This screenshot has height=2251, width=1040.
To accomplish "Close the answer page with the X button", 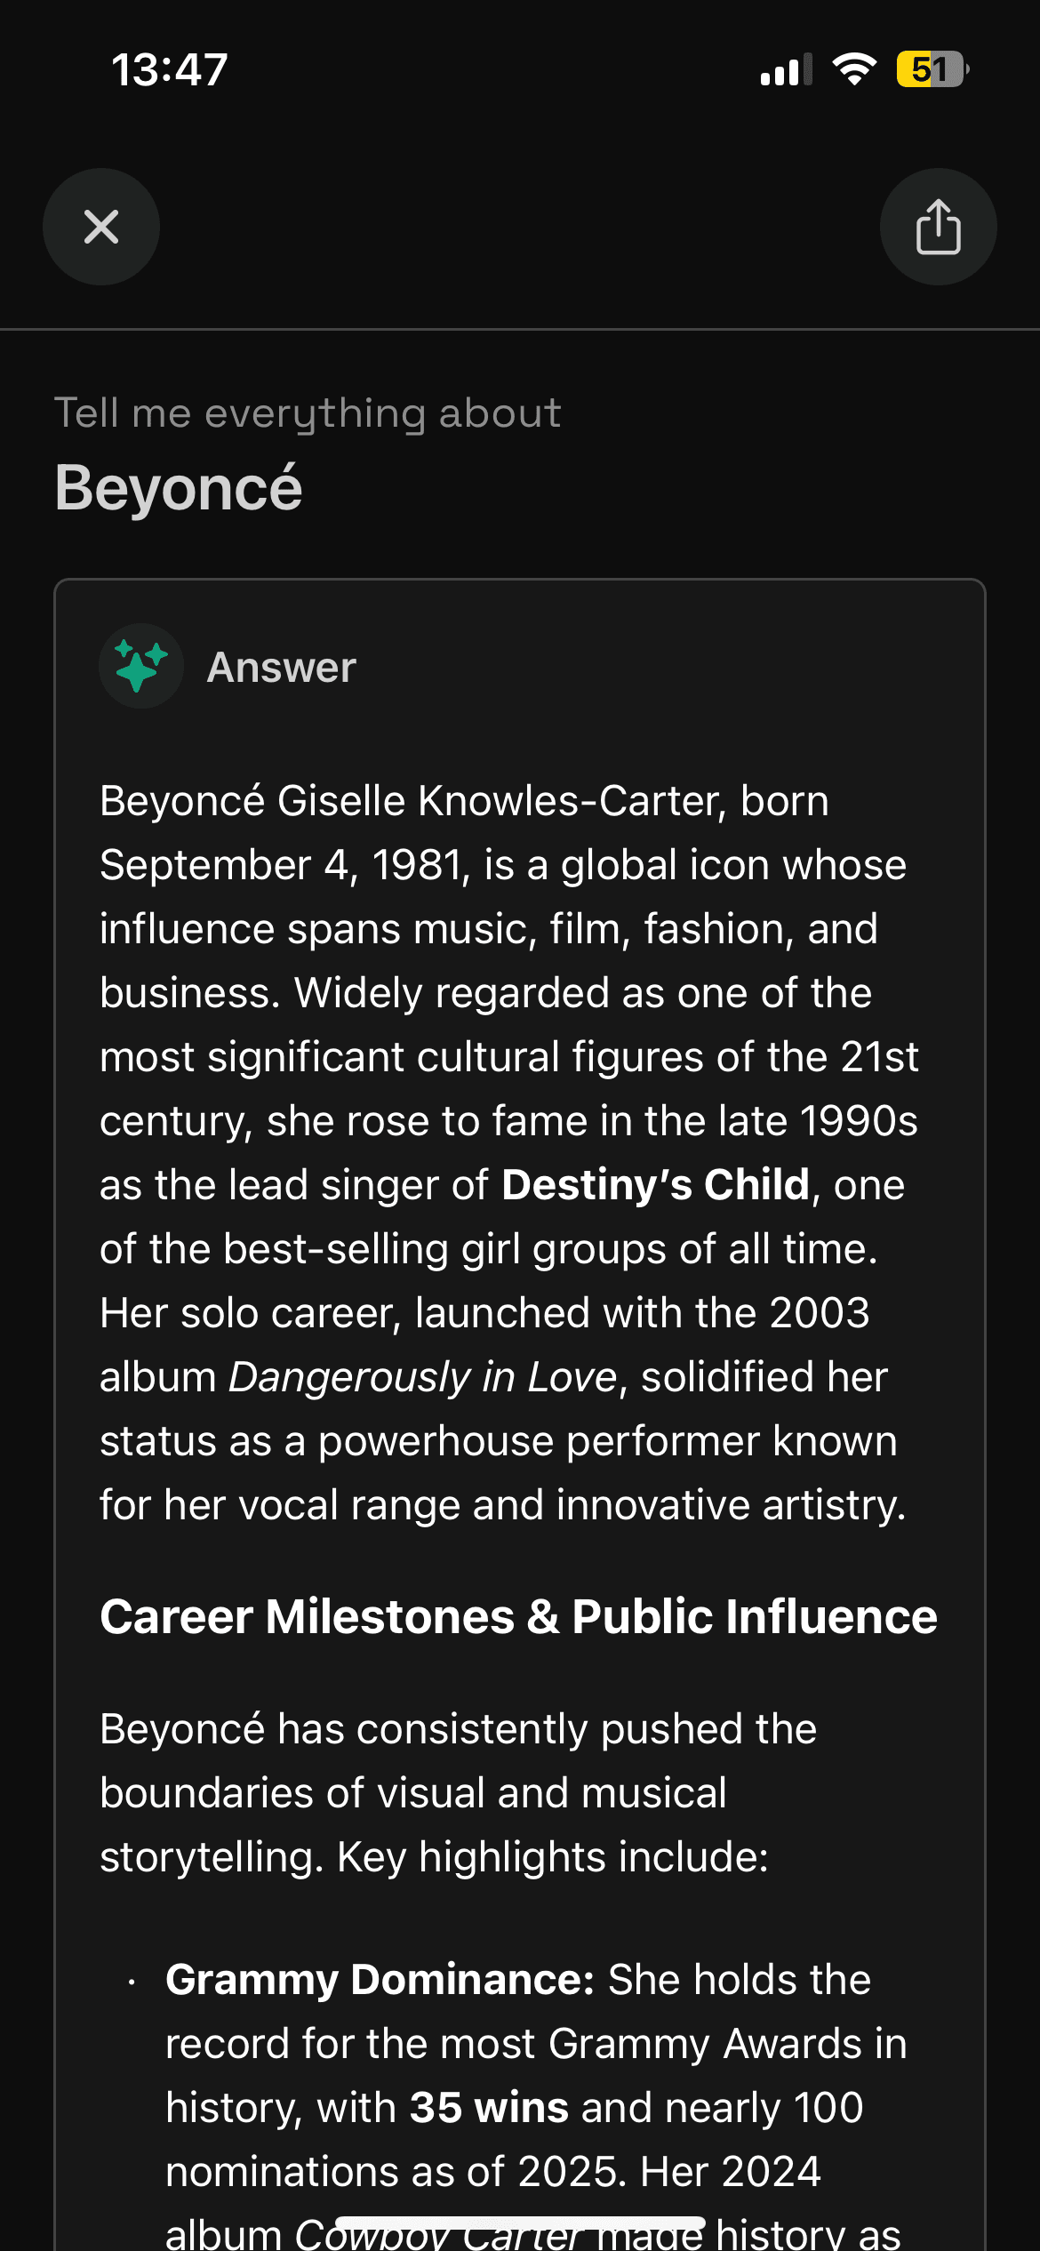I will (x=101, y=227).
